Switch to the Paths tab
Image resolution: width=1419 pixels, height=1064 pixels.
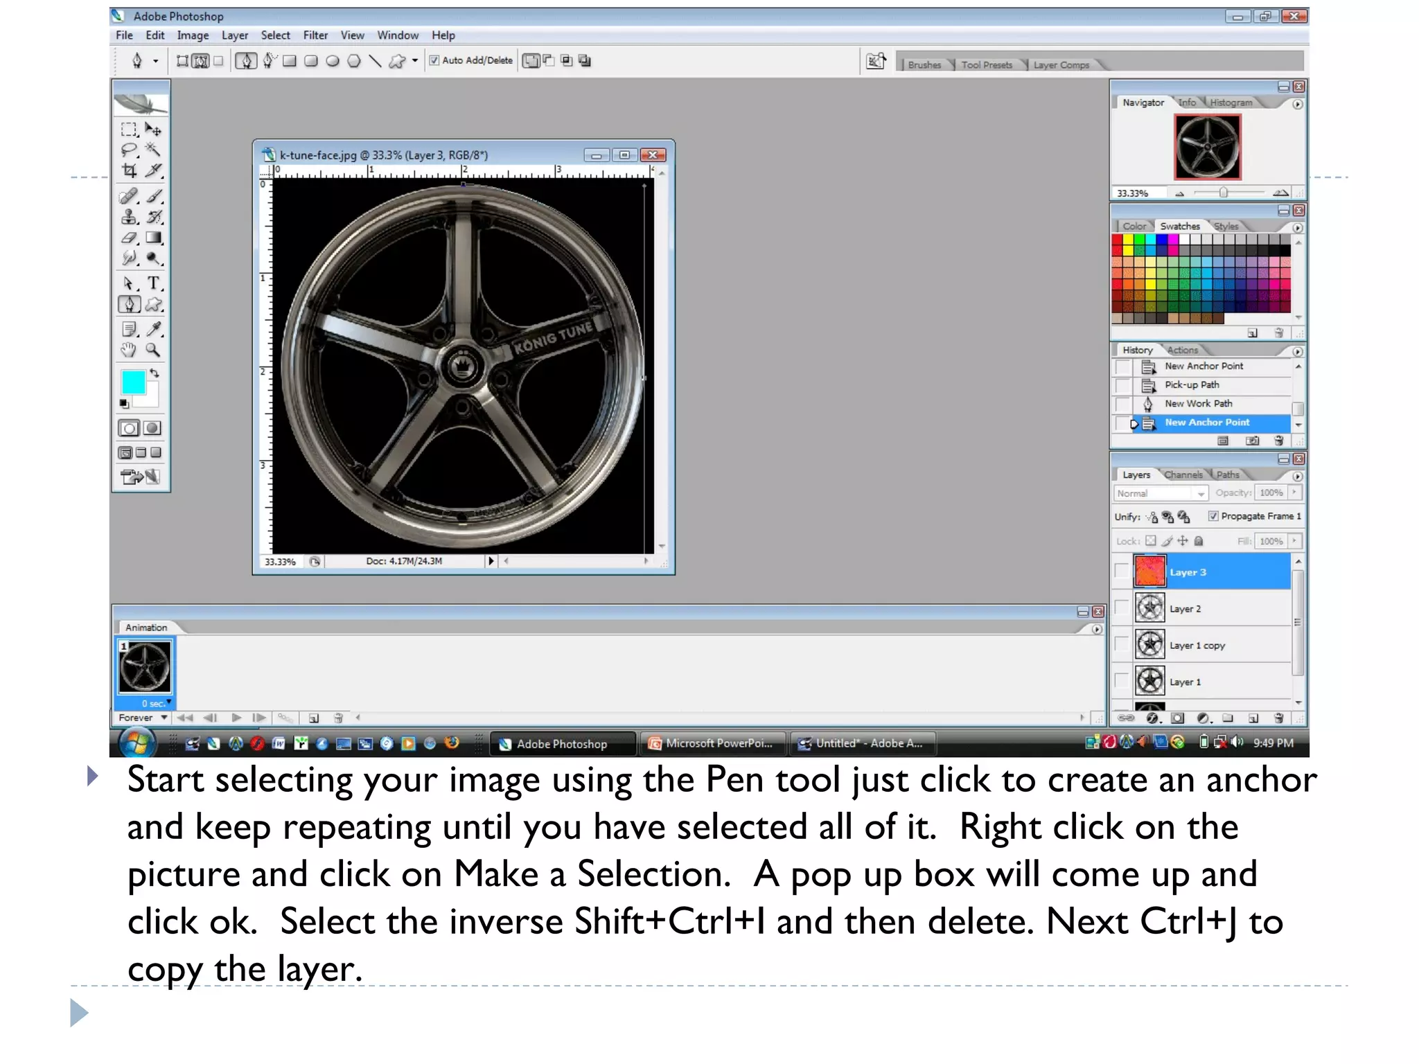click(x=1227, y=475)
